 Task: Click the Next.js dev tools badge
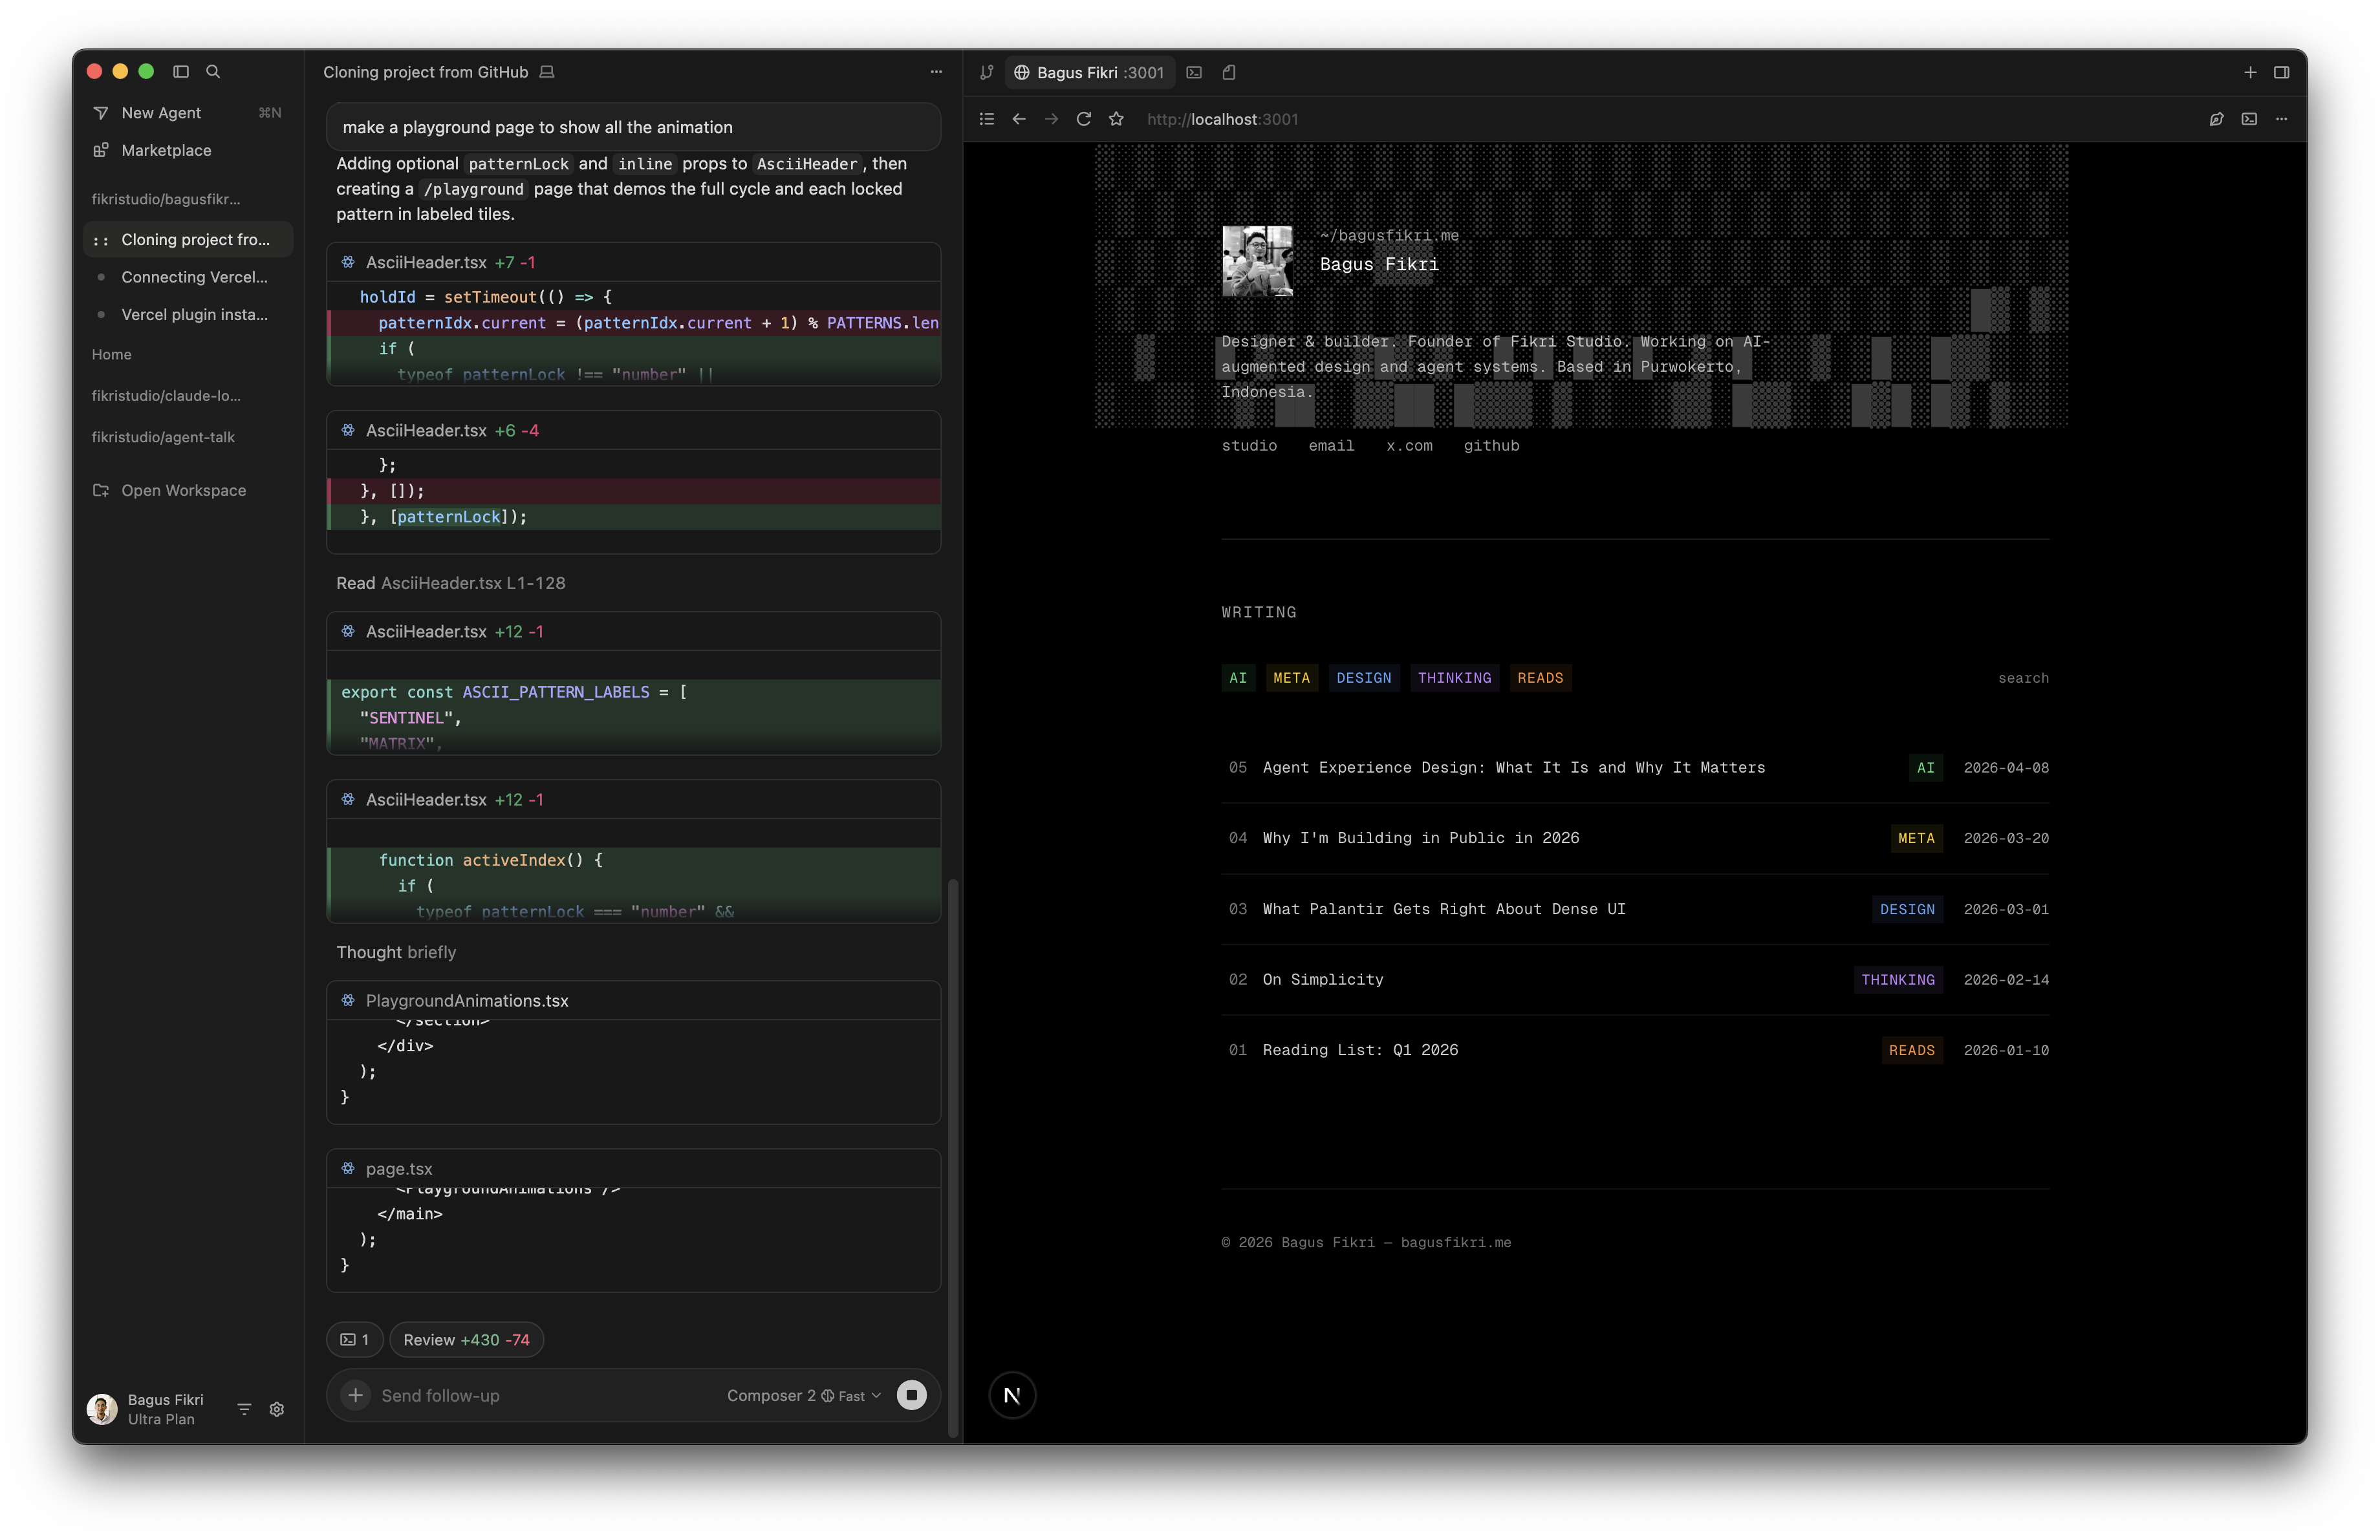(1012, 1395)
